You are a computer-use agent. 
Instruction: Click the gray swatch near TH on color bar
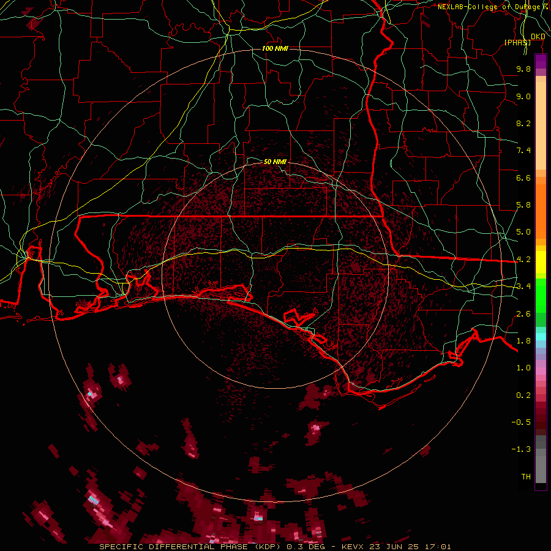click(541, 471)
